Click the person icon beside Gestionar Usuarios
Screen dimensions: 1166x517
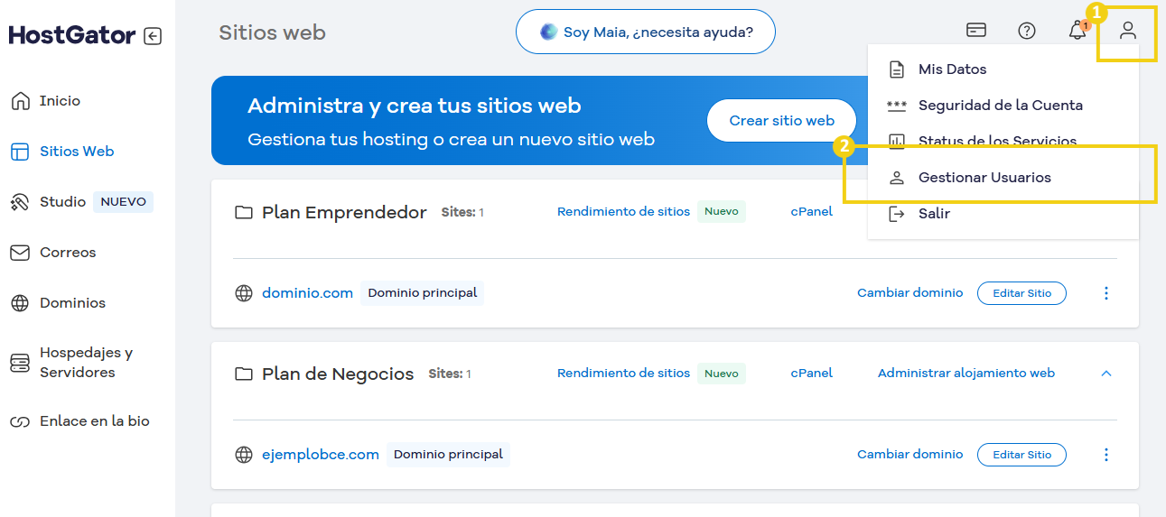(897, 178)
